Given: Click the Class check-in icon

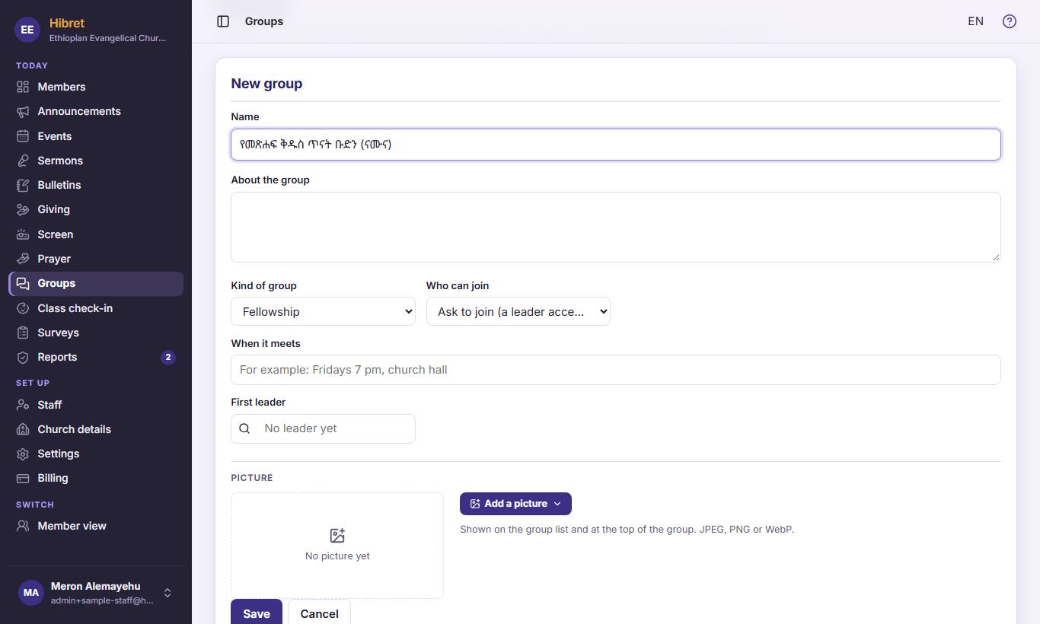Looking at the screenshot, I should [x=23, y=308].
